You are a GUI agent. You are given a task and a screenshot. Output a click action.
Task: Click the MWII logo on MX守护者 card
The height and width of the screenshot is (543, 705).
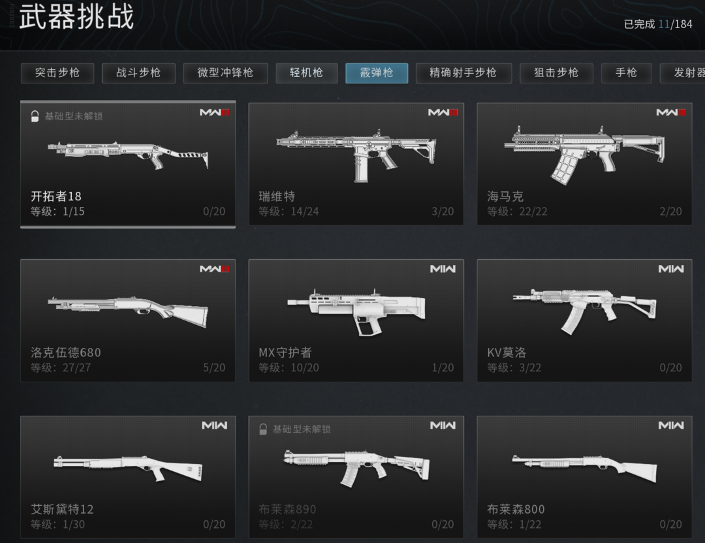[443, 269]
